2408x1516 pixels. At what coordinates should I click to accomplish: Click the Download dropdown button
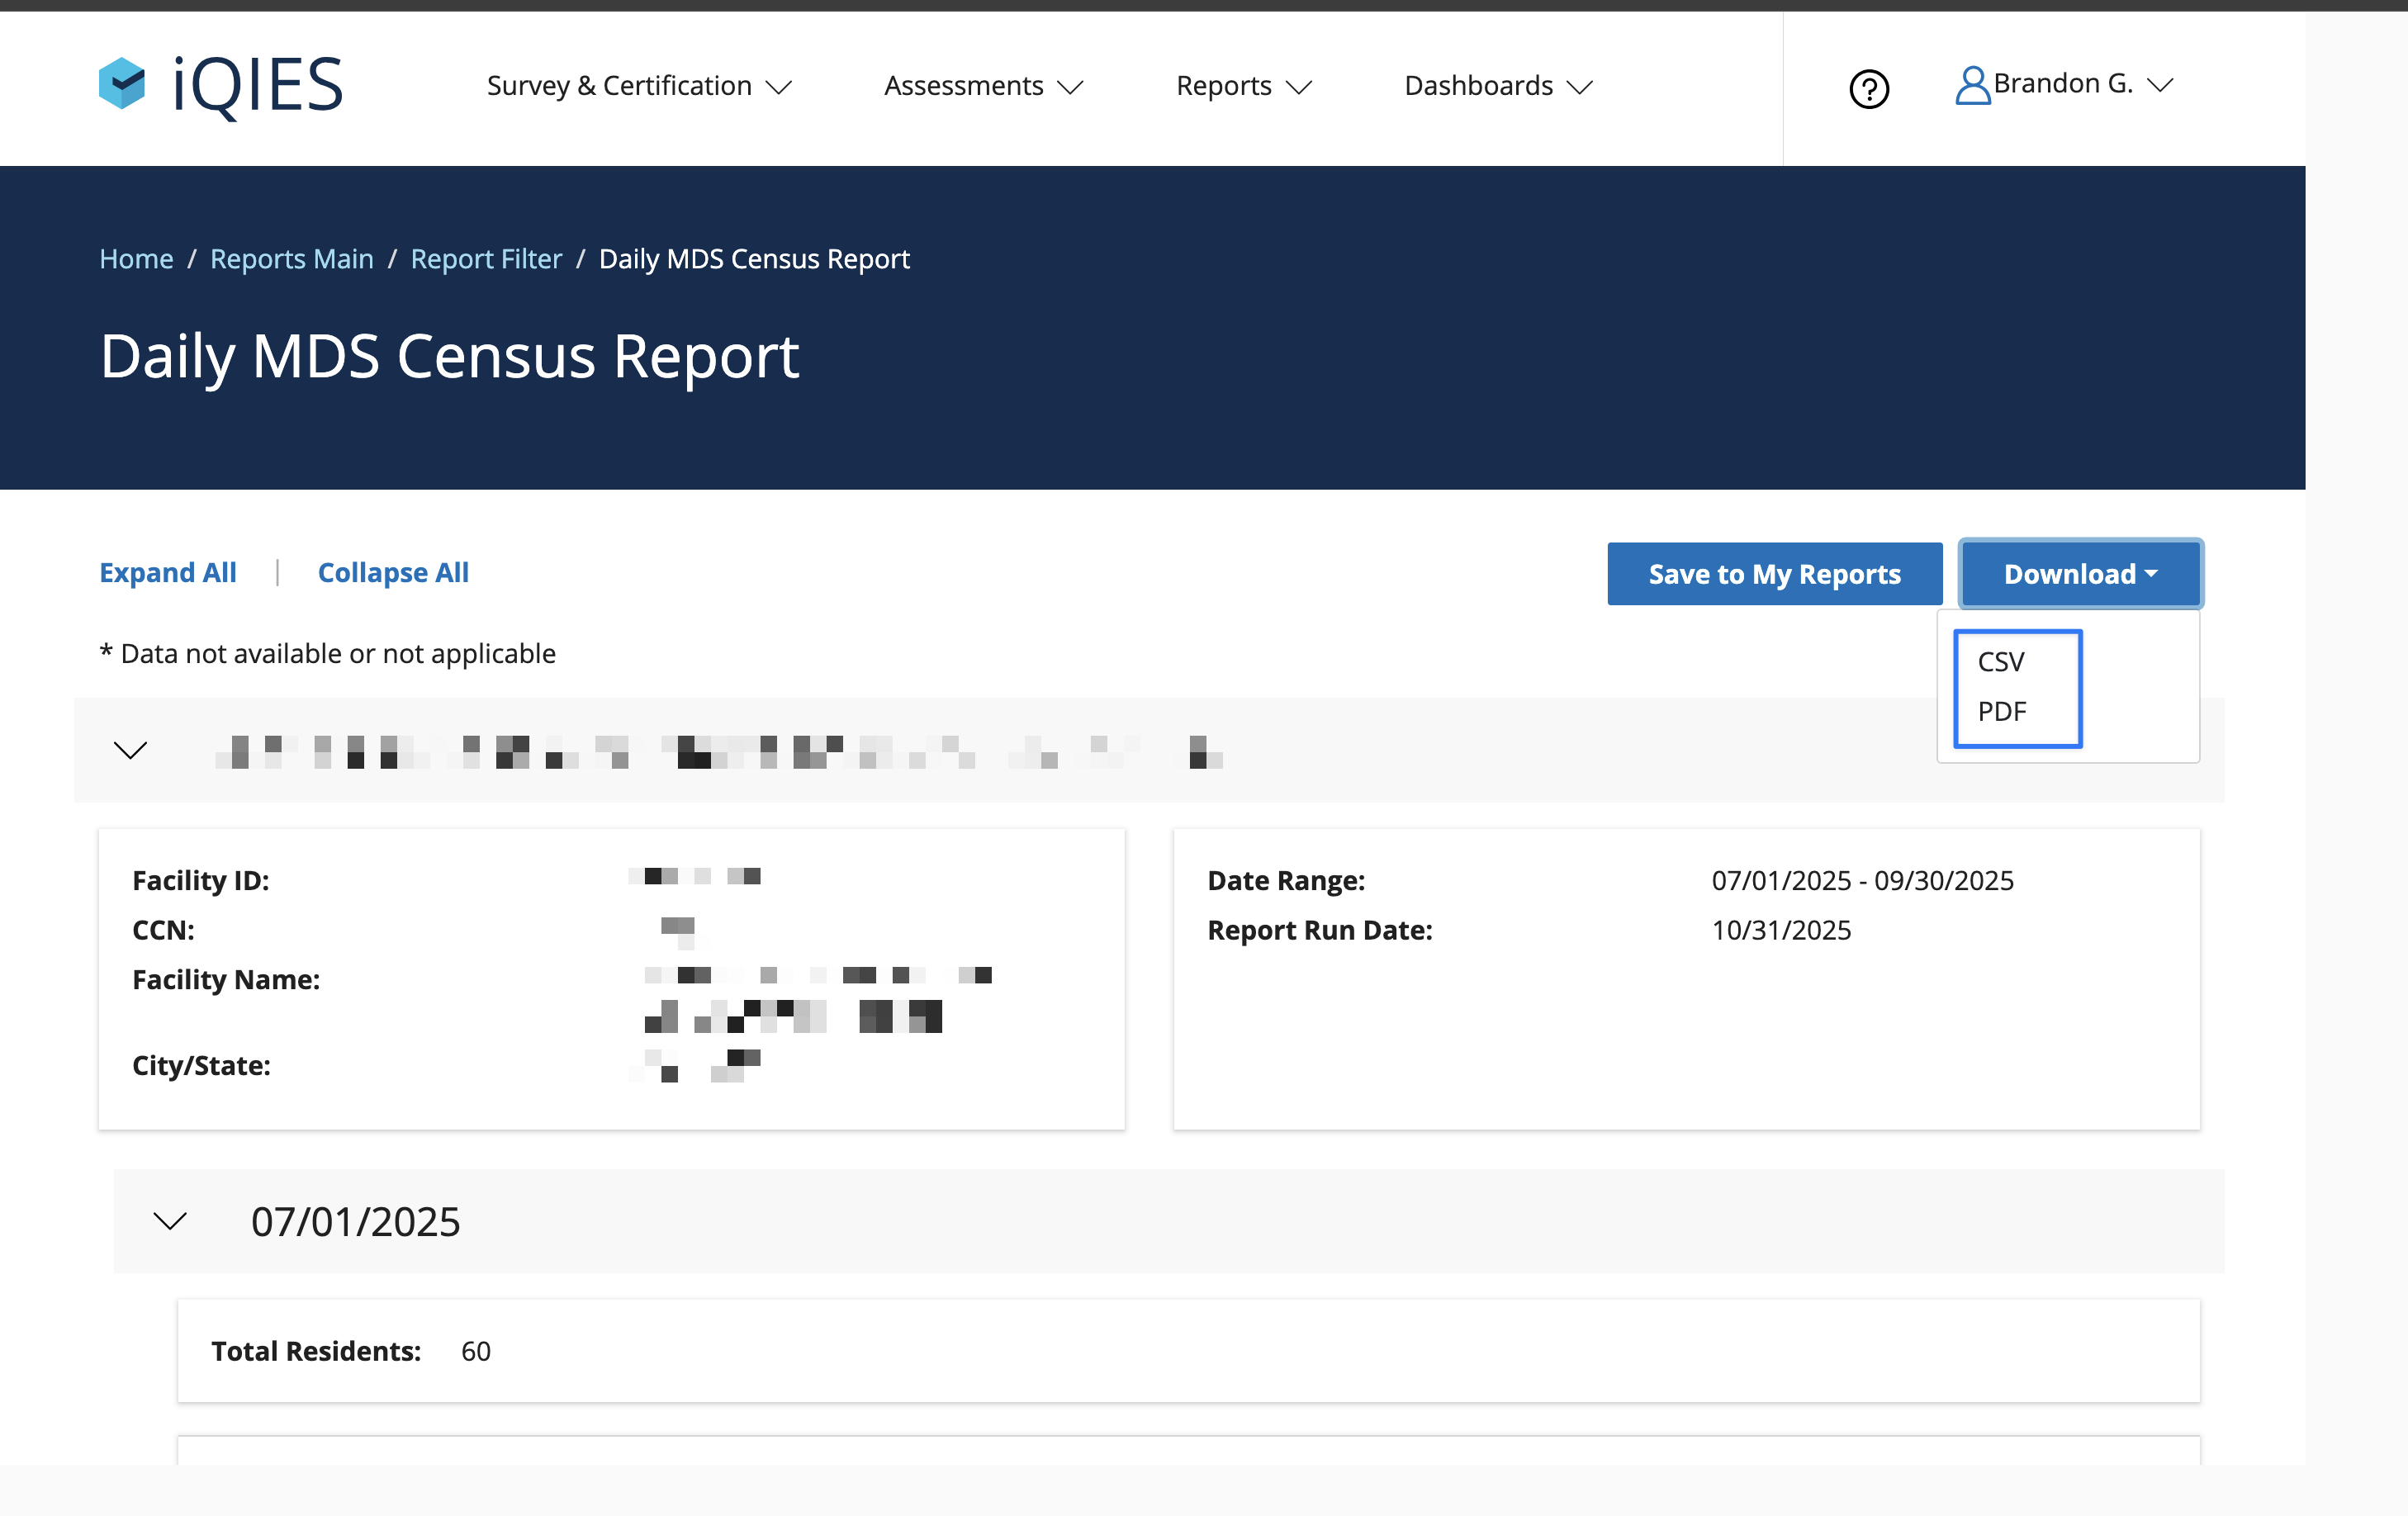click(x=2080, y=574)
